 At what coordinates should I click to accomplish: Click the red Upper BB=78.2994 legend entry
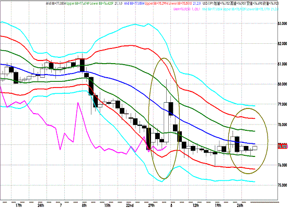[157, 3]
